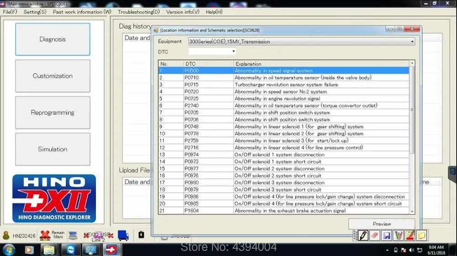Click the Diagnosis button

[x=53, y=39]
